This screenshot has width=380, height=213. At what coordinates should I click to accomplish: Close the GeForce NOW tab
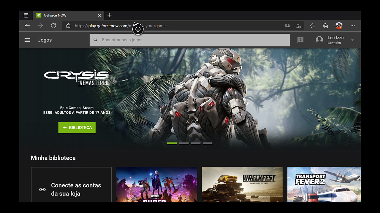(99, 15)
